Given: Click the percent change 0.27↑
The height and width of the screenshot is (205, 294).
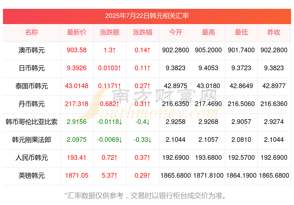Looking at the screenshot, I should click(143, 86).
